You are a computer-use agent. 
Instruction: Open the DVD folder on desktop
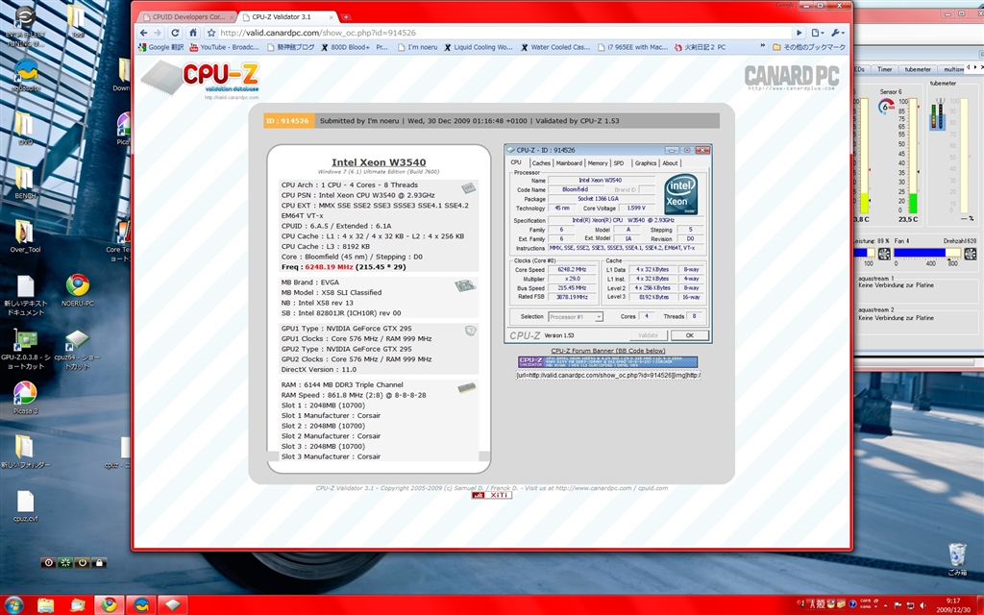tap(25, 128)
